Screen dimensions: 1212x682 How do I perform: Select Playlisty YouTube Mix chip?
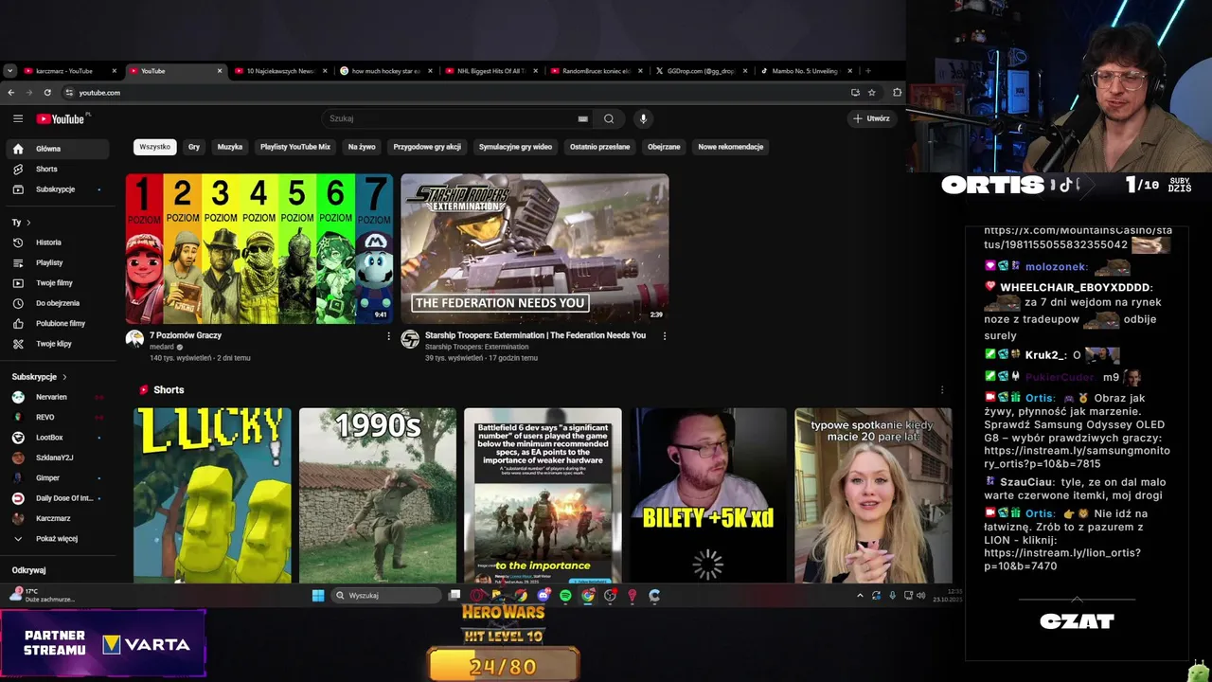(295, 147)
